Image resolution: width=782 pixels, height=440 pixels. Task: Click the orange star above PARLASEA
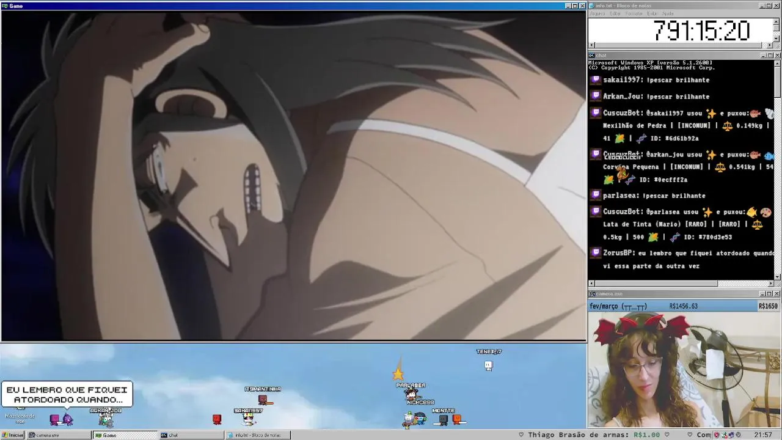click(398, 373)
